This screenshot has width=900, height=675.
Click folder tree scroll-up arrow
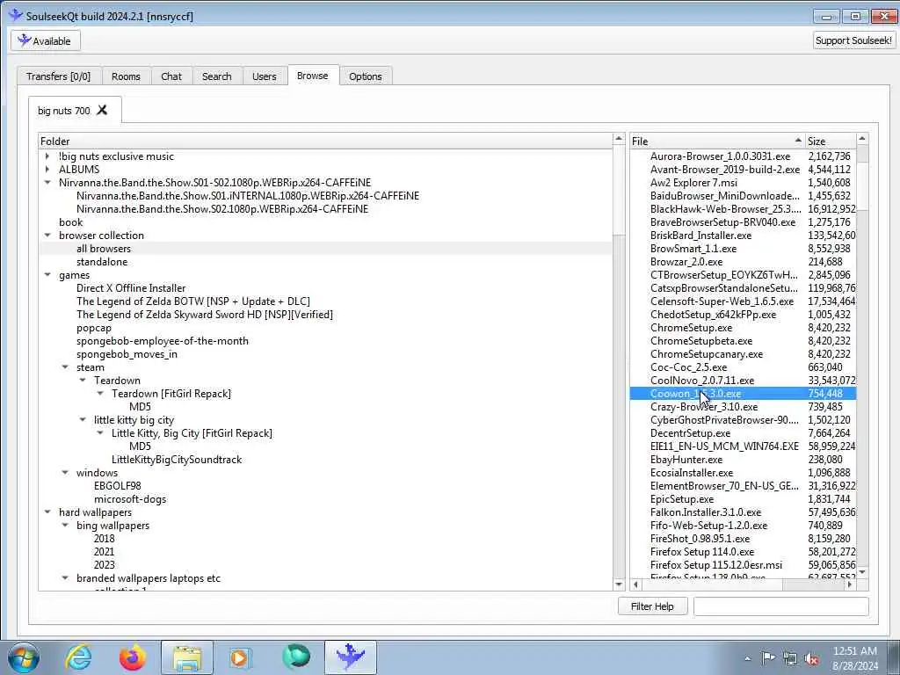click(619, 138)
